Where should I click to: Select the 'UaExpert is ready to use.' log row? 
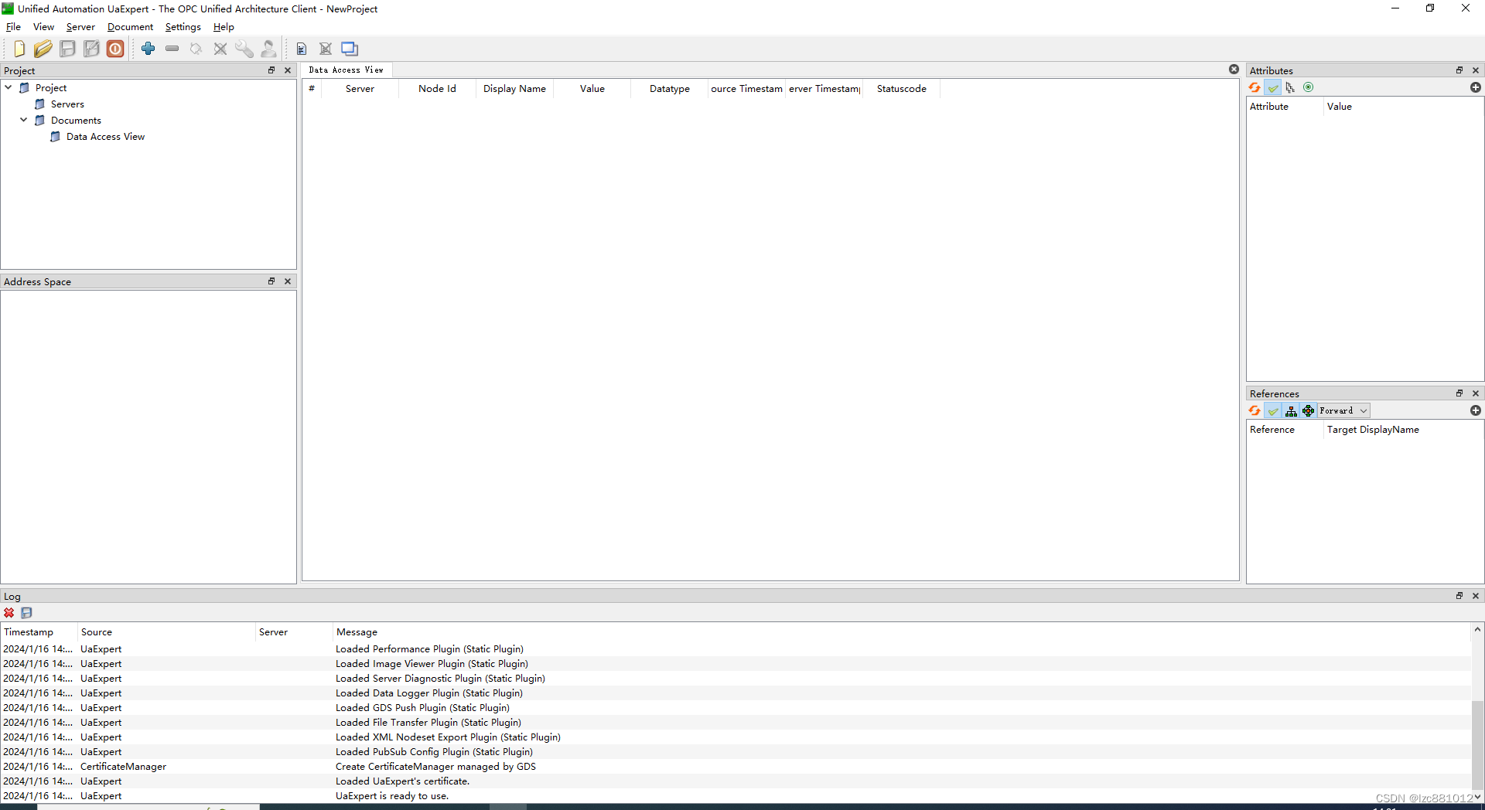pos(736,796)
